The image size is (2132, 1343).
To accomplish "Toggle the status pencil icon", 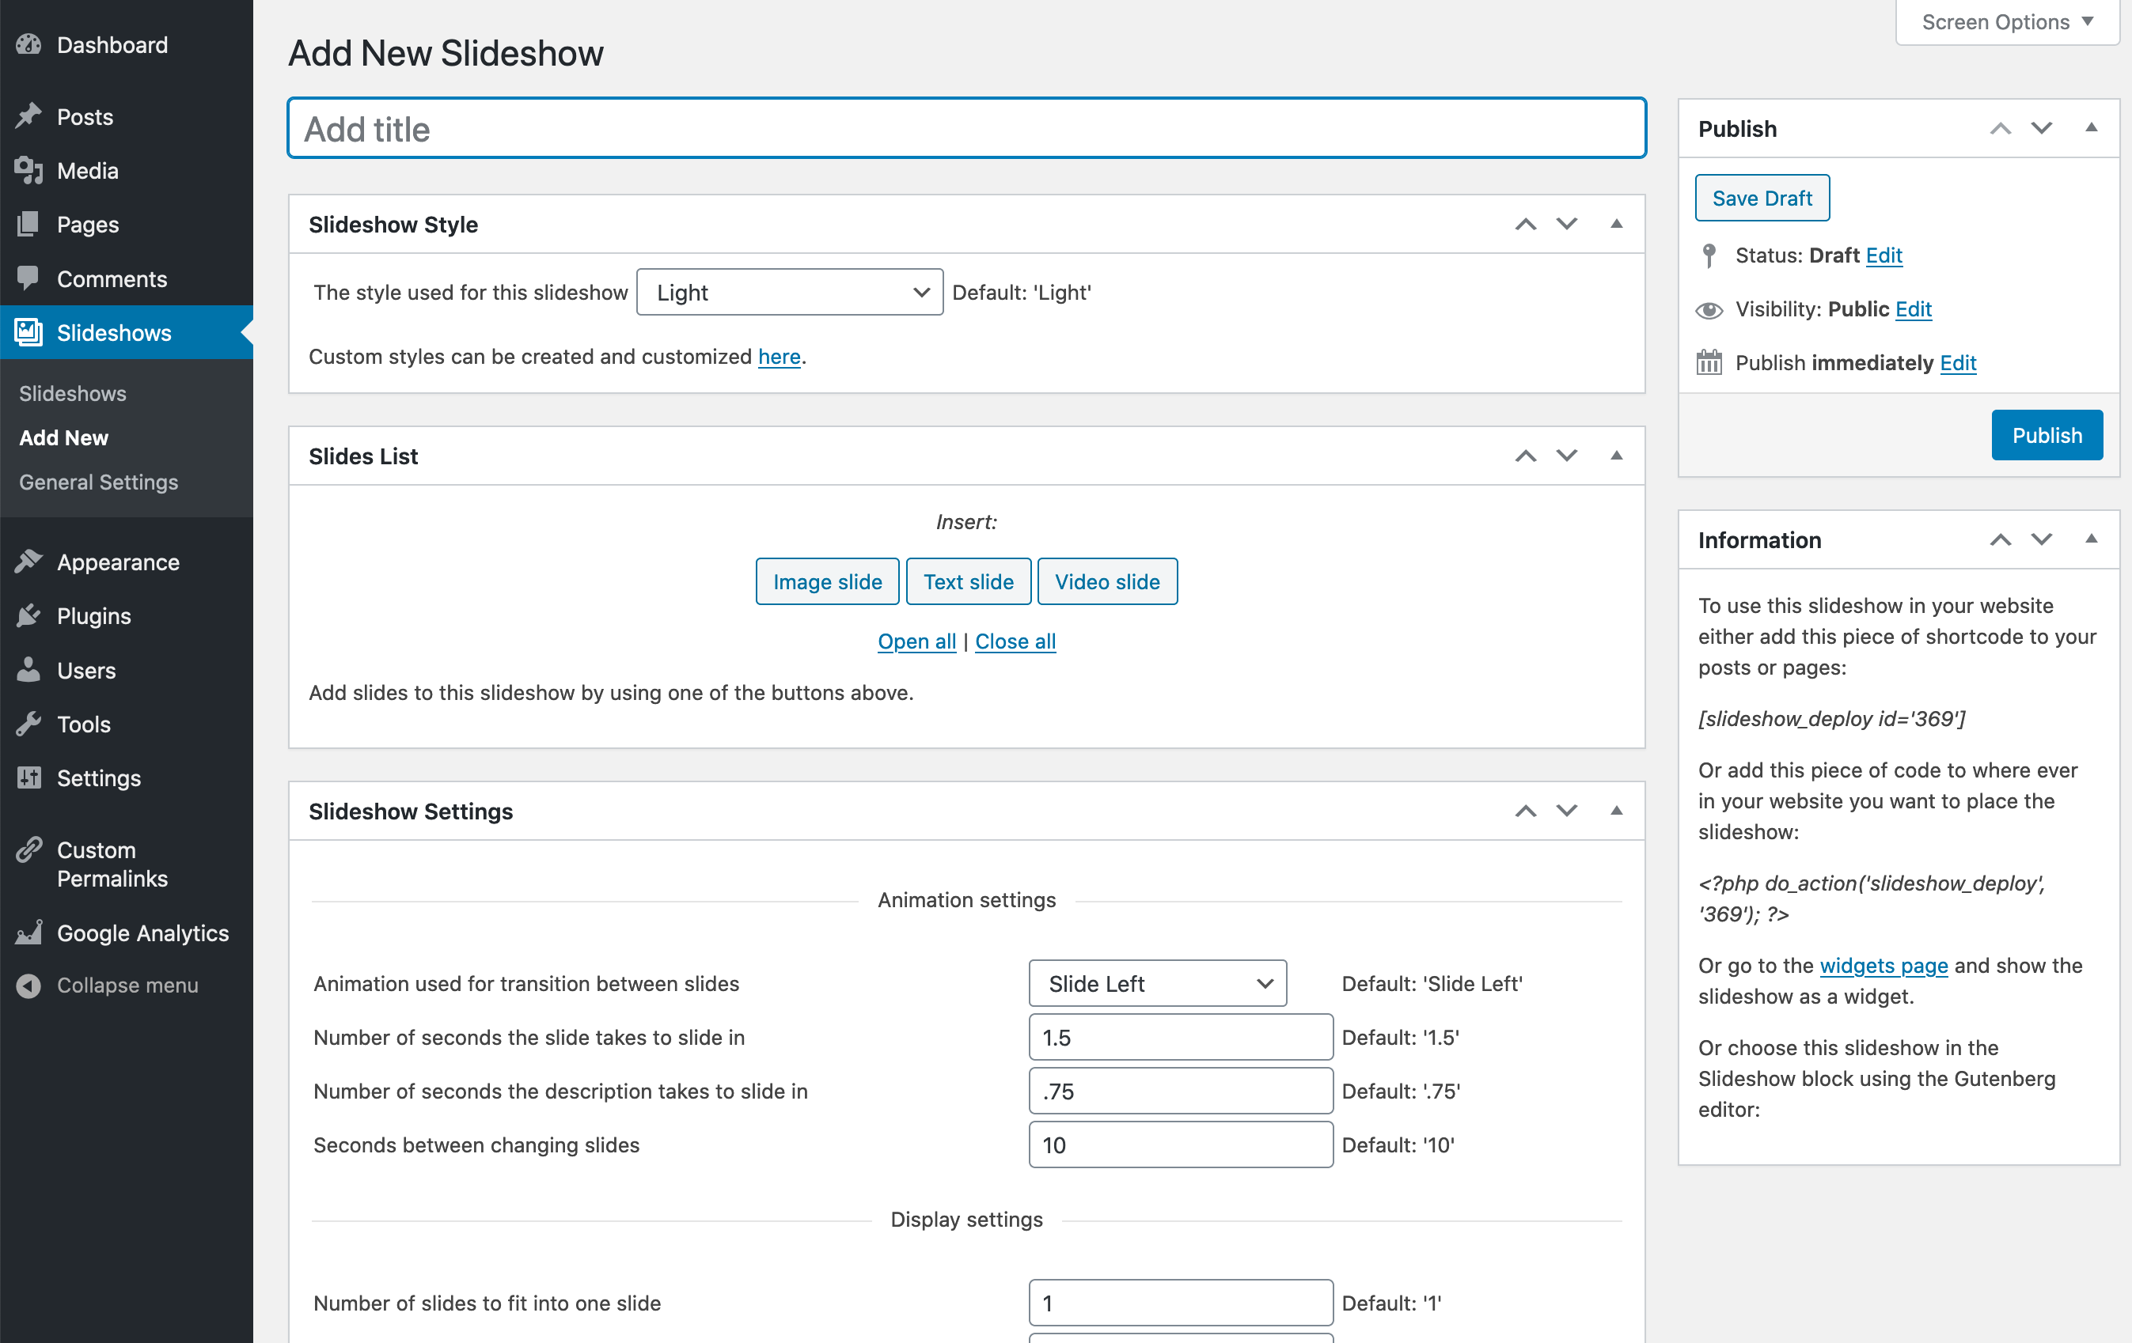I will tap(1708, 255).
